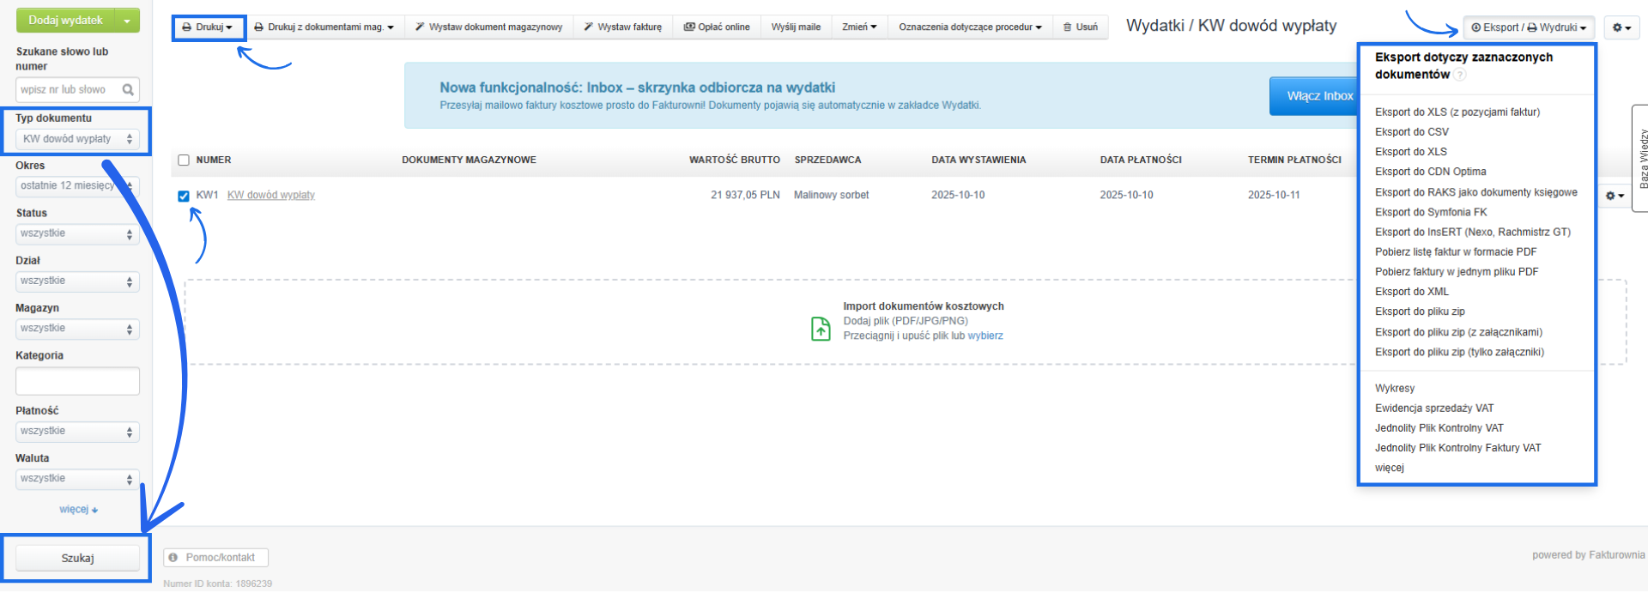Open the Typ dokumentu dropdown
Screen dimensions: 1648x599
(77, 139)
